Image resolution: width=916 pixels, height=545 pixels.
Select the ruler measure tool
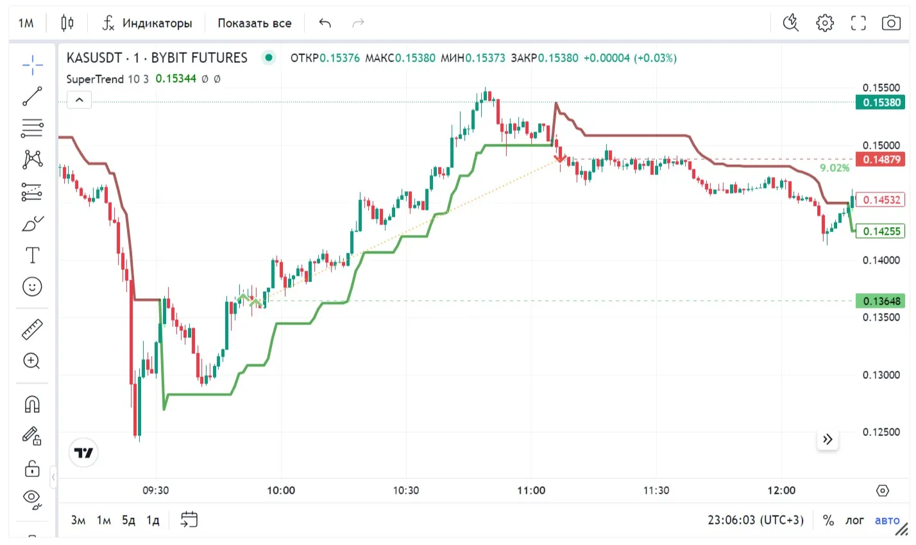coord(32,329)
